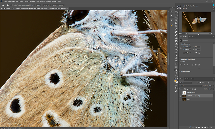Collapse the Transformieren section
This screenshot has width=215, height=129.
point(180,44)
